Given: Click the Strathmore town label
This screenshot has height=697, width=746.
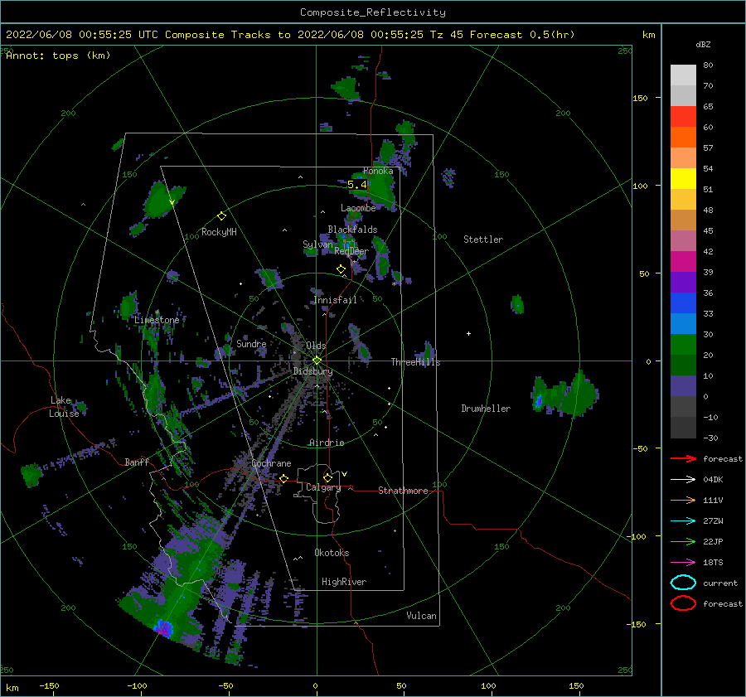Looking at the screenshot, I should click(403, 491).
